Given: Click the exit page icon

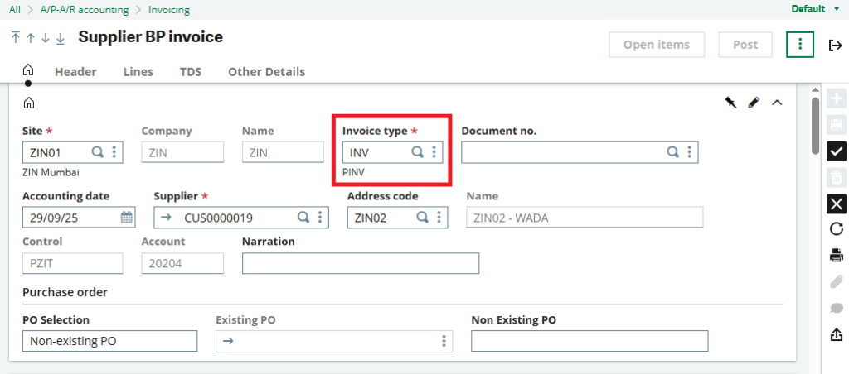Looking at the screenshot, I should point(836,46).
